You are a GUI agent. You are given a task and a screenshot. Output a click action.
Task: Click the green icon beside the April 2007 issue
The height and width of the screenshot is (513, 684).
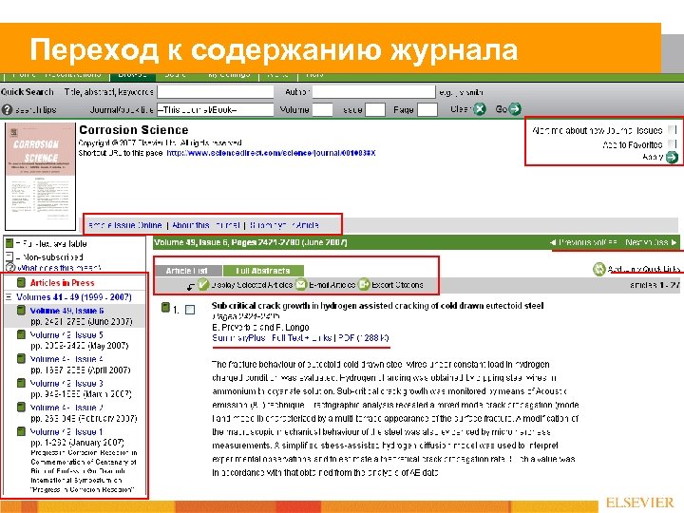click(21, 358)
